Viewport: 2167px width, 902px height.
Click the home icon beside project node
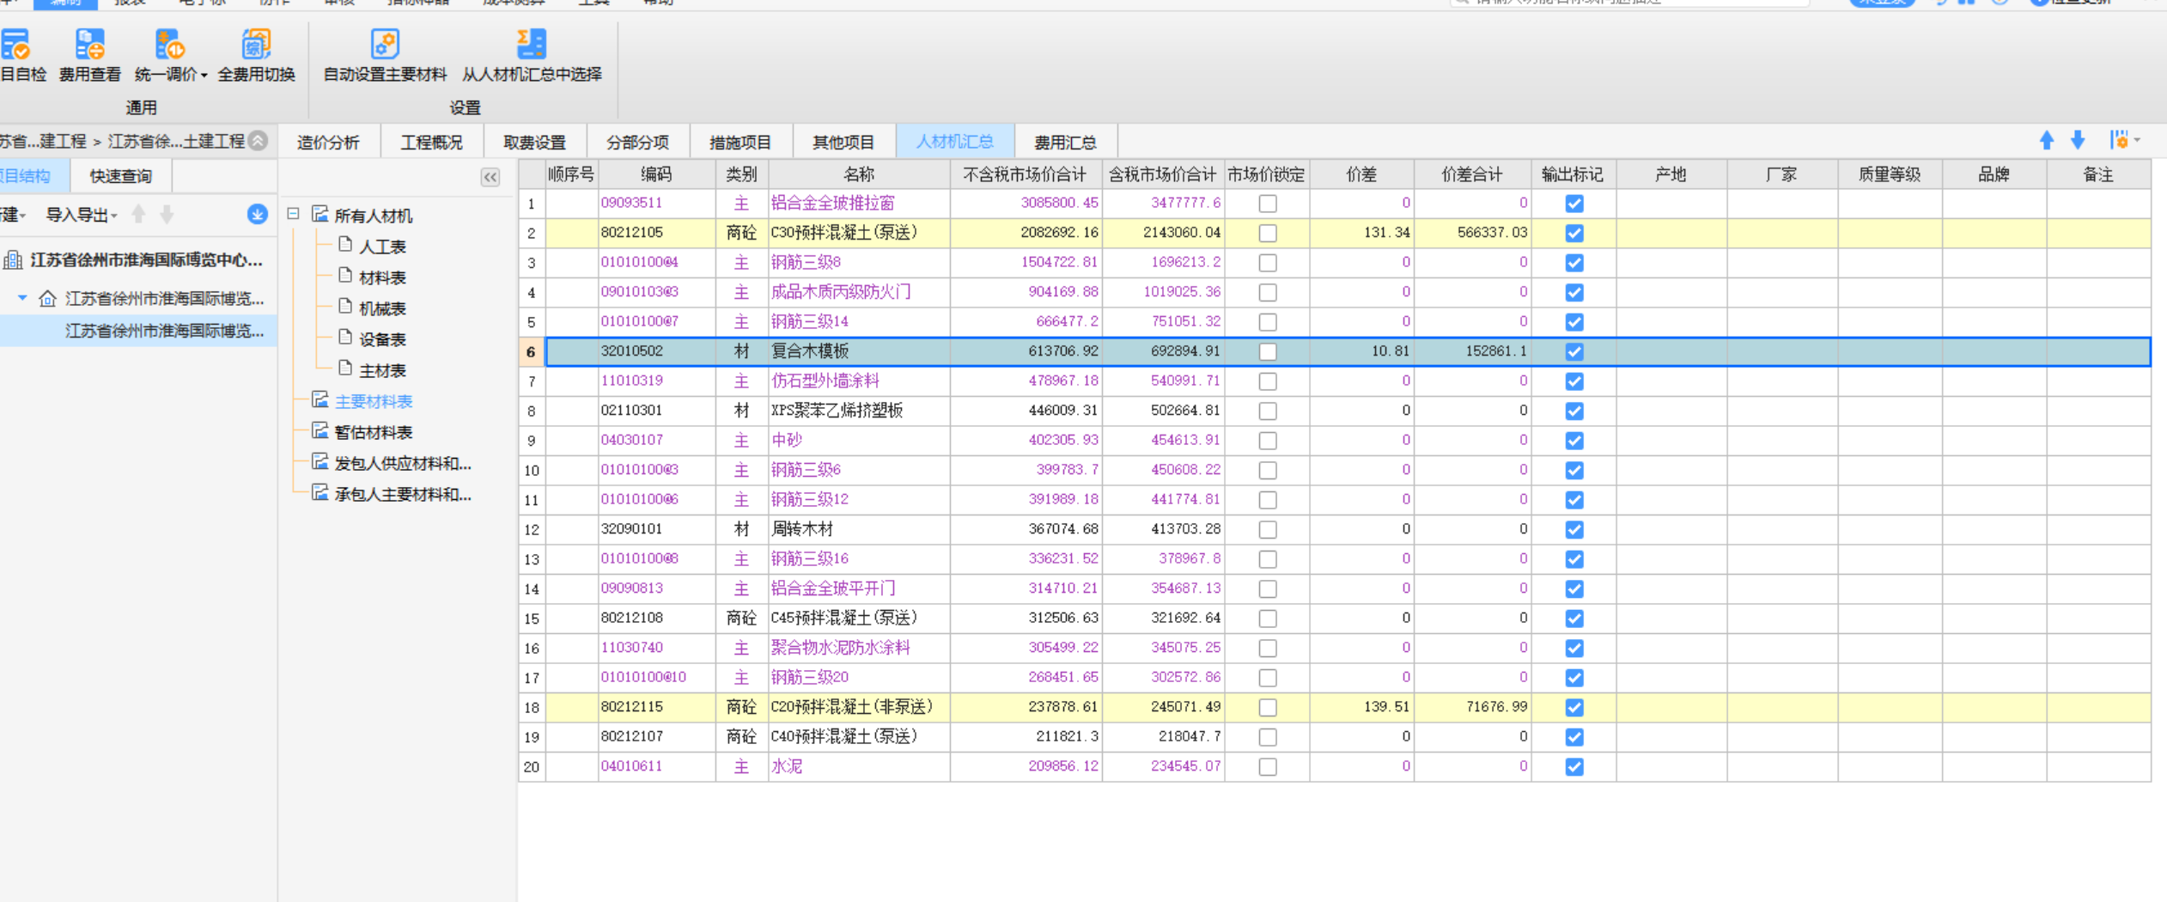(x=48, y=299)
